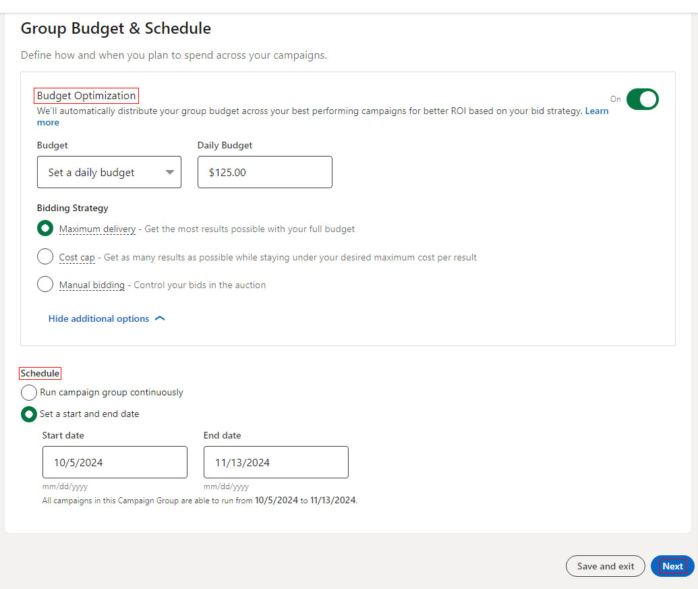The height and width of the screenshot is (589, 698).
Task: Open the Learn more link
Action: point(597,111)
